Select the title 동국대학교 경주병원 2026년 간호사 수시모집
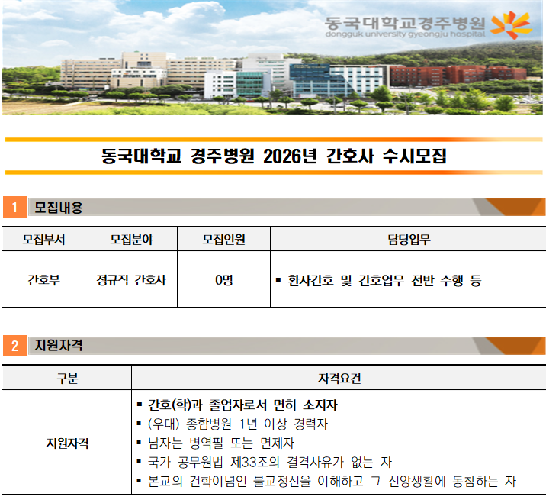Viewport: 546px width, 503px height. 274,156
